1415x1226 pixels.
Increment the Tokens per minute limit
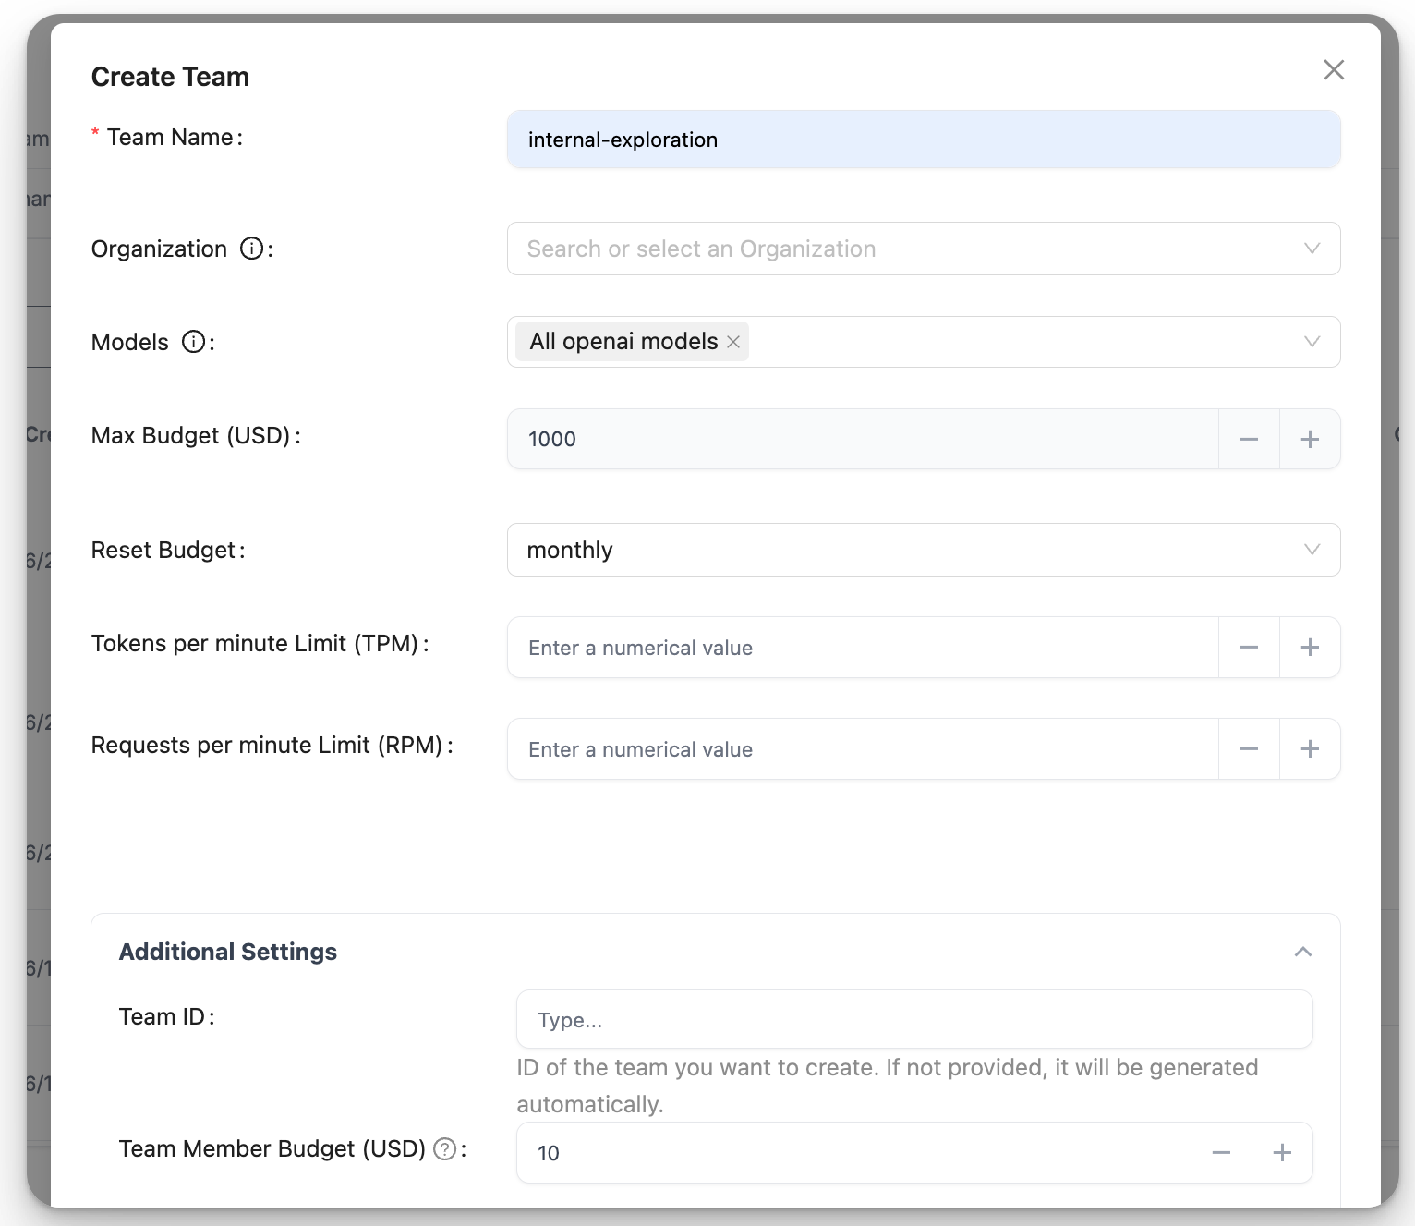1309,648
